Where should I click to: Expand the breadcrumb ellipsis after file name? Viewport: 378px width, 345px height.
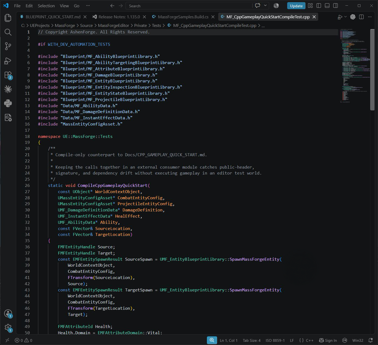click(x=263, y=26)
